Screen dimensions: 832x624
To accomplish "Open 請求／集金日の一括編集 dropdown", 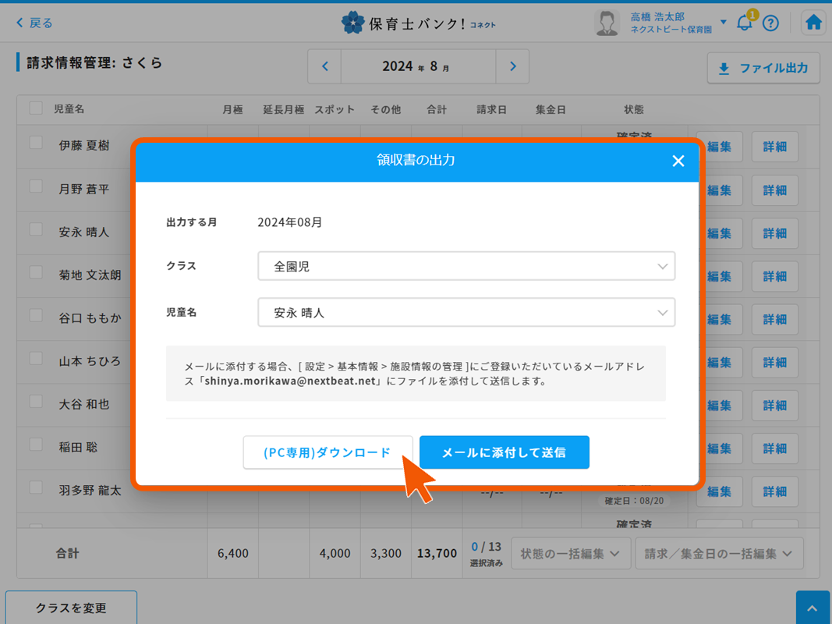I will (x=718, y=554).
